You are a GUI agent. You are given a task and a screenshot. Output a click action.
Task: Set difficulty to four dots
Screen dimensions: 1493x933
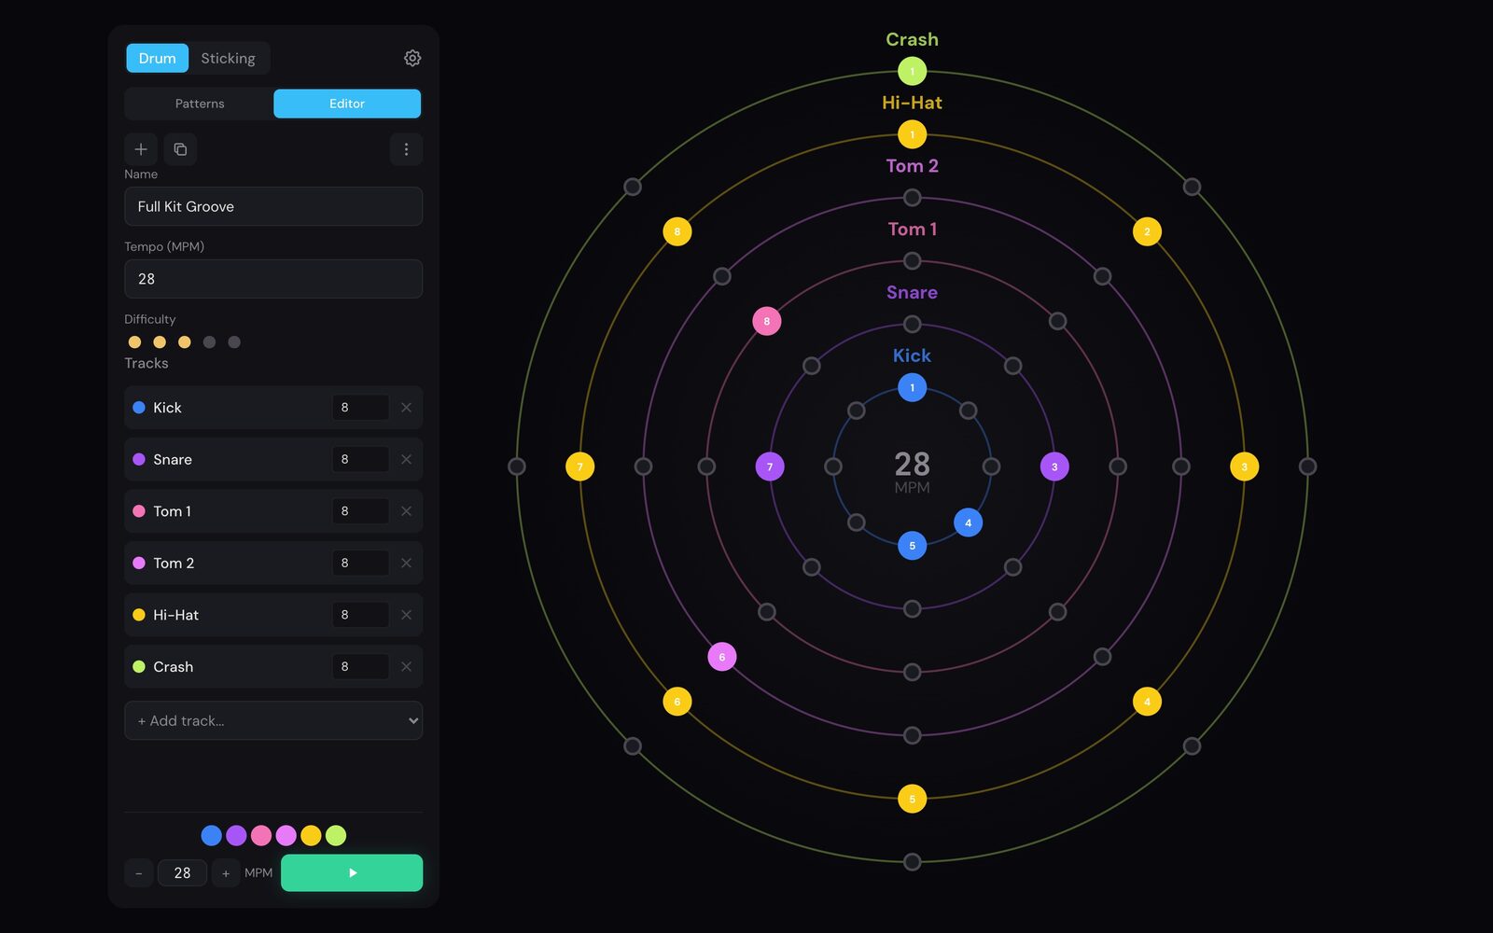(209, 342)
